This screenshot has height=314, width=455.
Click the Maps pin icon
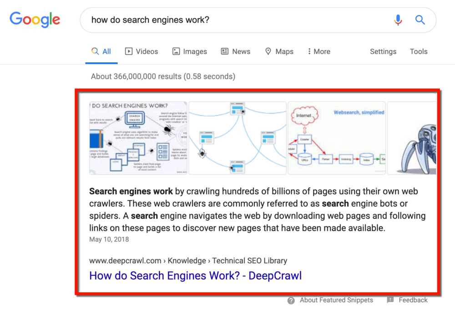click(x=268, y=51)
